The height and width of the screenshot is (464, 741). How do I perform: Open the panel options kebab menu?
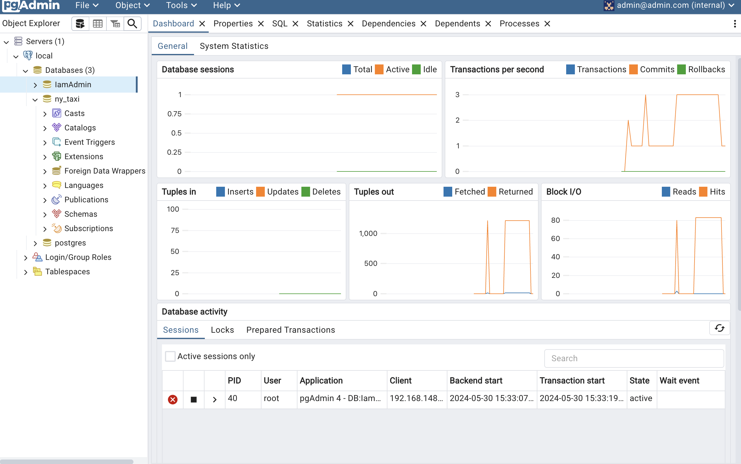coord(735,24)
